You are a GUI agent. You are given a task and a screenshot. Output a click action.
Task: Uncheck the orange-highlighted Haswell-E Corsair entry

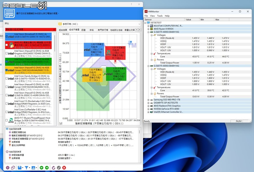(x=7, y=70)
